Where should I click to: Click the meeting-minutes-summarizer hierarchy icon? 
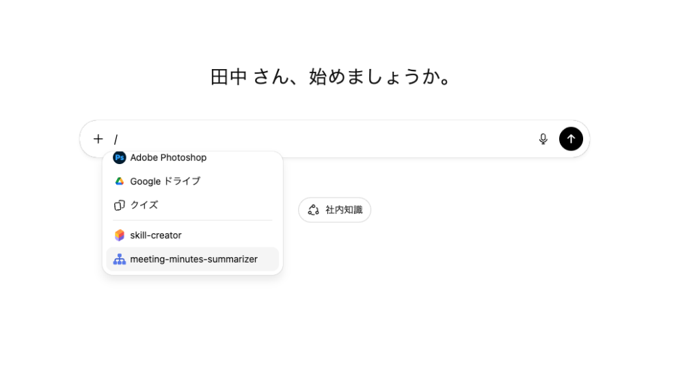tap(120, 259)
